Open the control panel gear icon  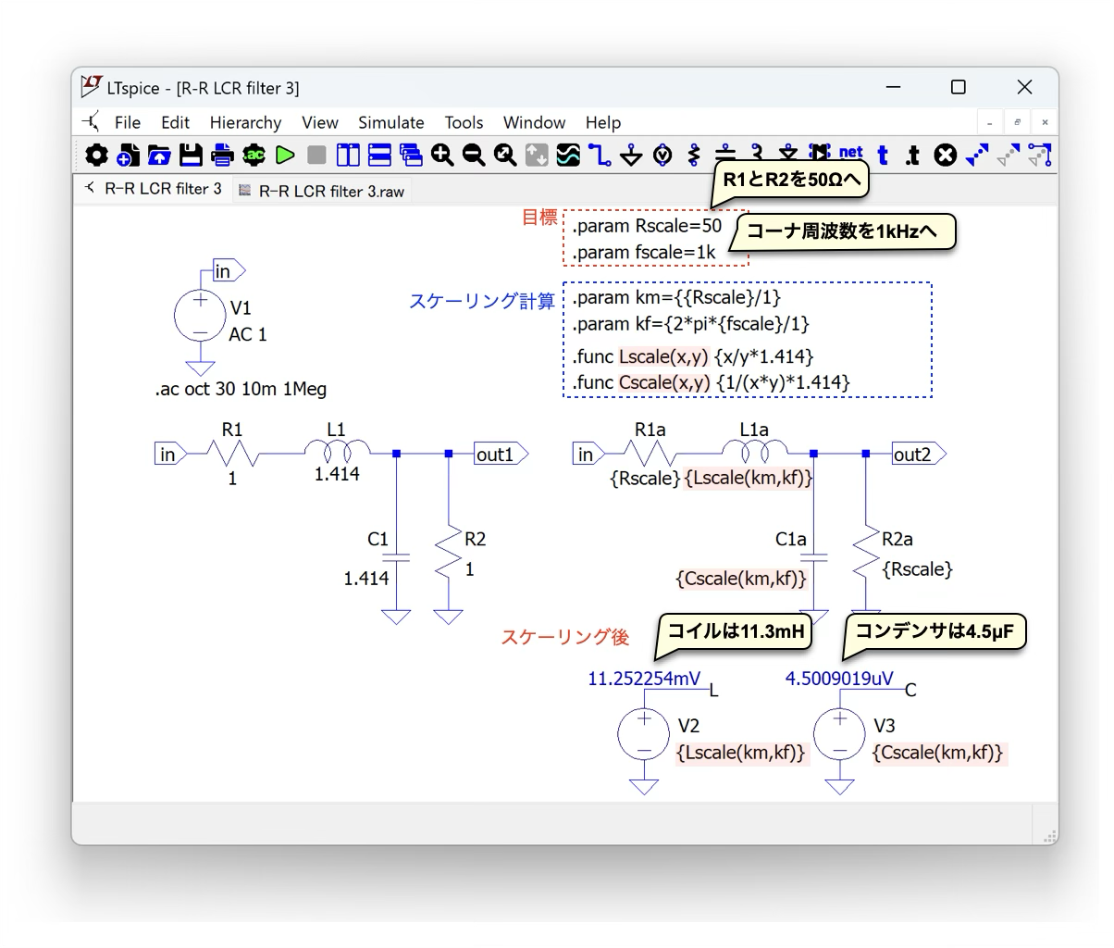[x=97, y=156]
